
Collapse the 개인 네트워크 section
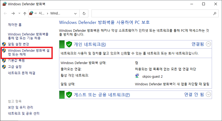point(208,44)
